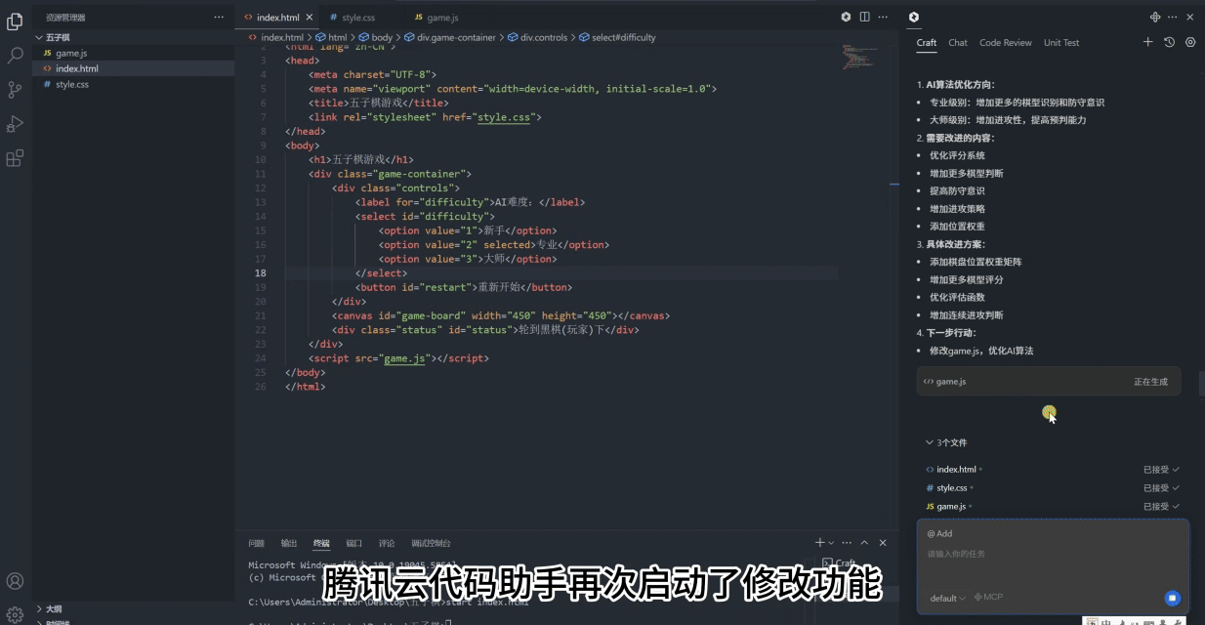Open the 输出 output panel tab

288,543
